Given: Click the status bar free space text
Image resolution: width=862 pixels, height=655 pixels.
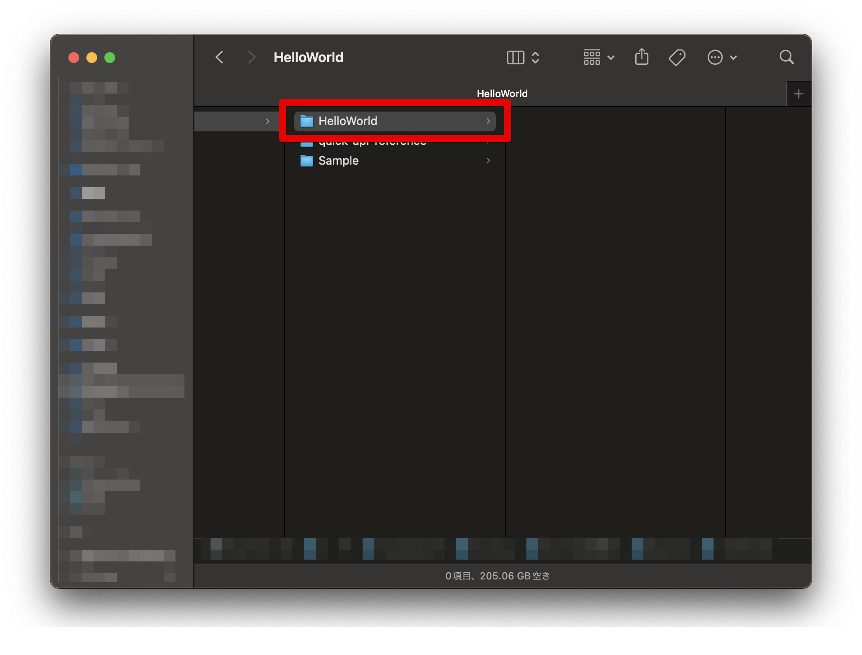Looking at the screenshot, I should pyautogui.click(x=498, y=576).
